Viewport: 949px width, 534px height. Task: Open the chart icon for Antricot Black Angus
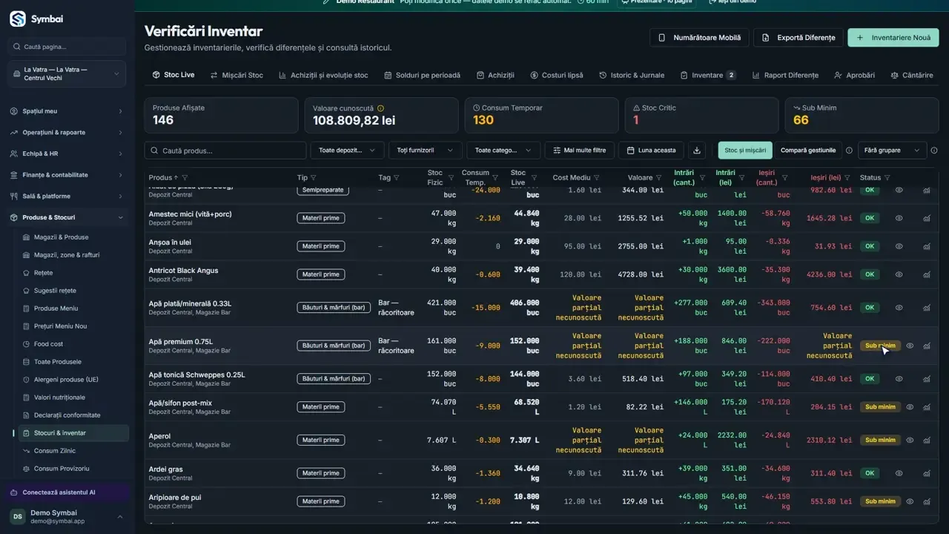click(927, 274)
